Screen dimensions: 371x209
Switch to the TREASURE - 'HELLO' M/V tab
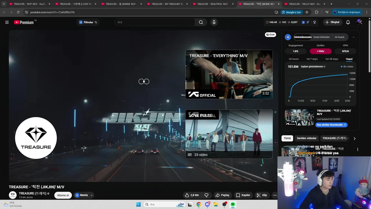tap(305, 4)
